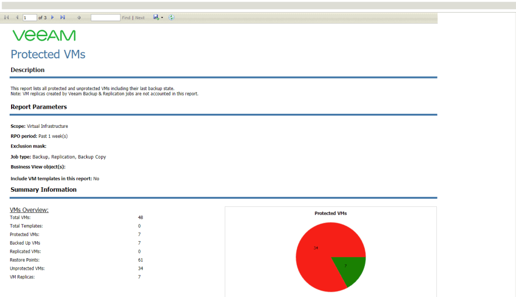Click 'Replicated VMs:' label
The height and width of the screenshot is (297, 516).
click(25, 252)
